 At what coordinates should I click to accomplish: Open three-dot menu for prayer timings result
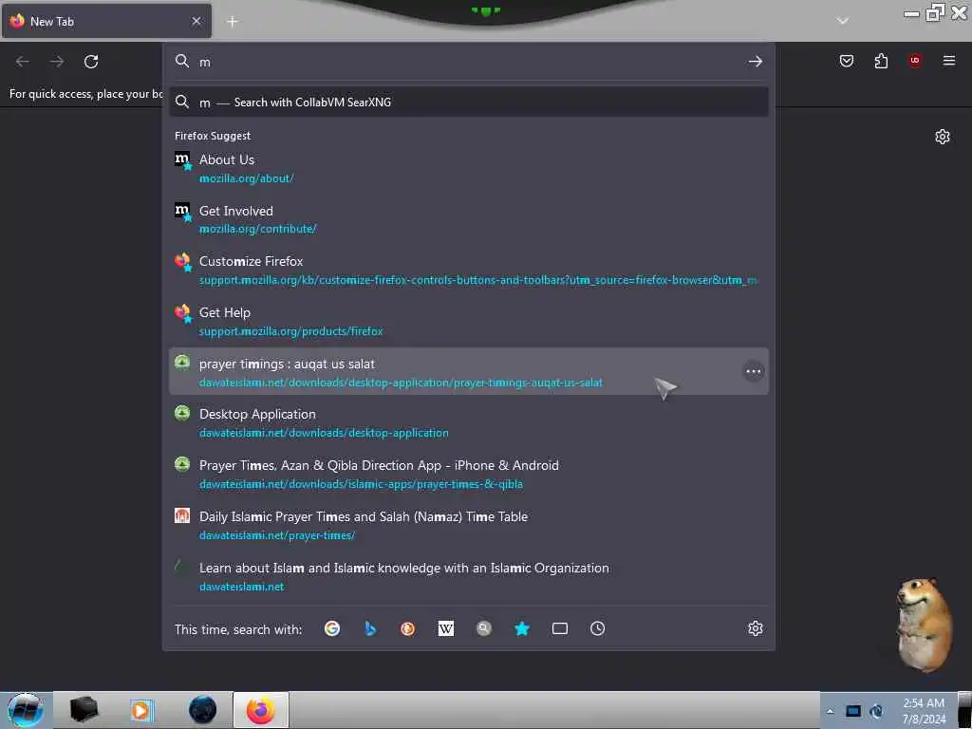(x=753, y=371)
